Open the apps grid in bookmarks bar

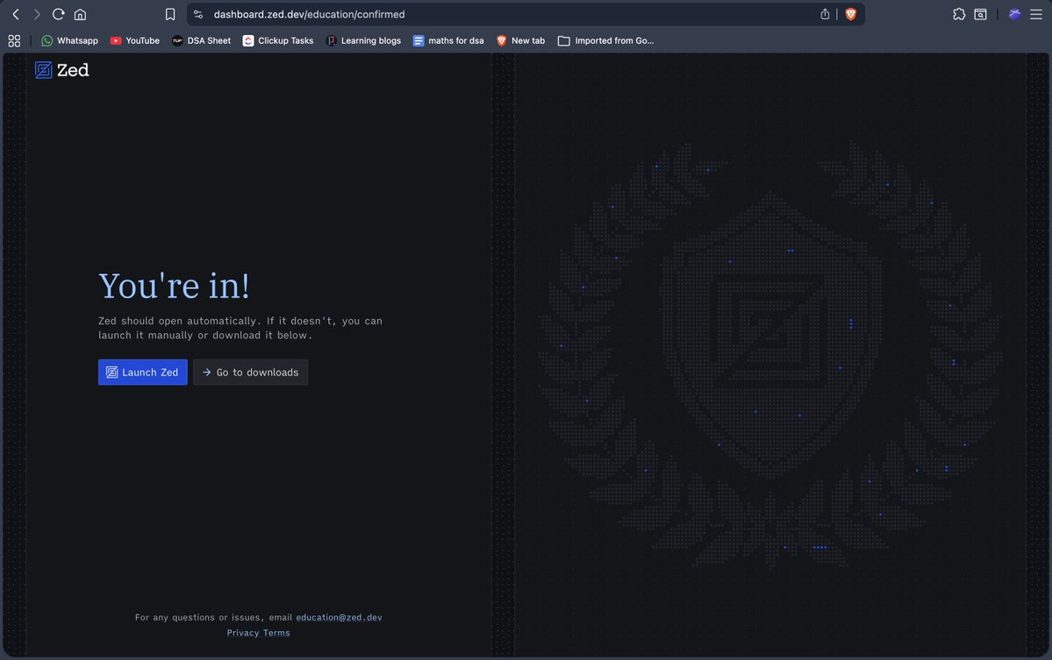pos(14,41)
